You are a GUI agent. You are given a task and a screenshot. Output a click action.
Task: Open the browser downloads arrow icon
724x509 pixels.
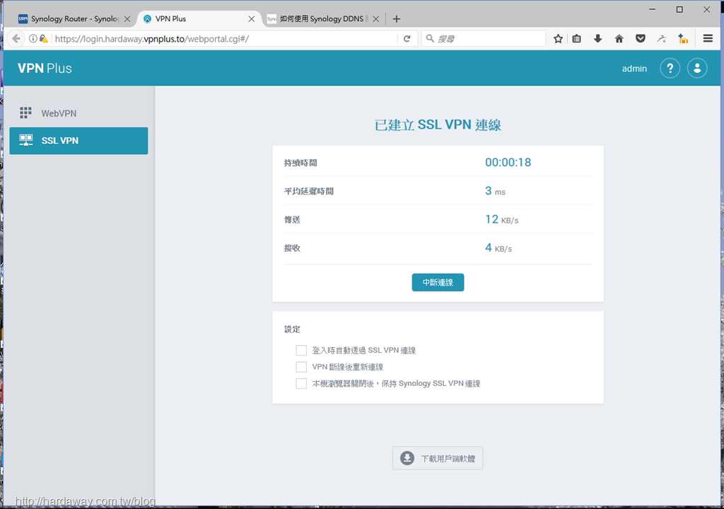click(597, 39)
